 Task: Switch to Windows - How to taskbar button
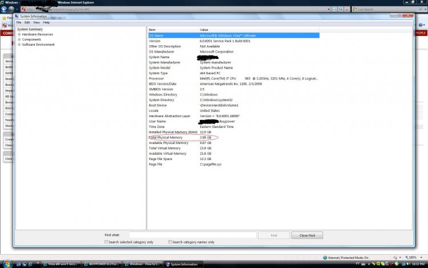coord(143,264)
